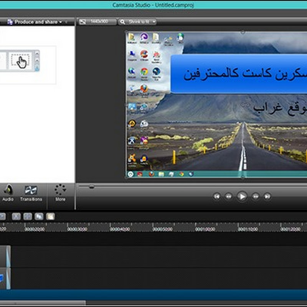This screenshot has height=307, width=307.
Task: Jump to previous clip in preview
Action: click(217, 196)
